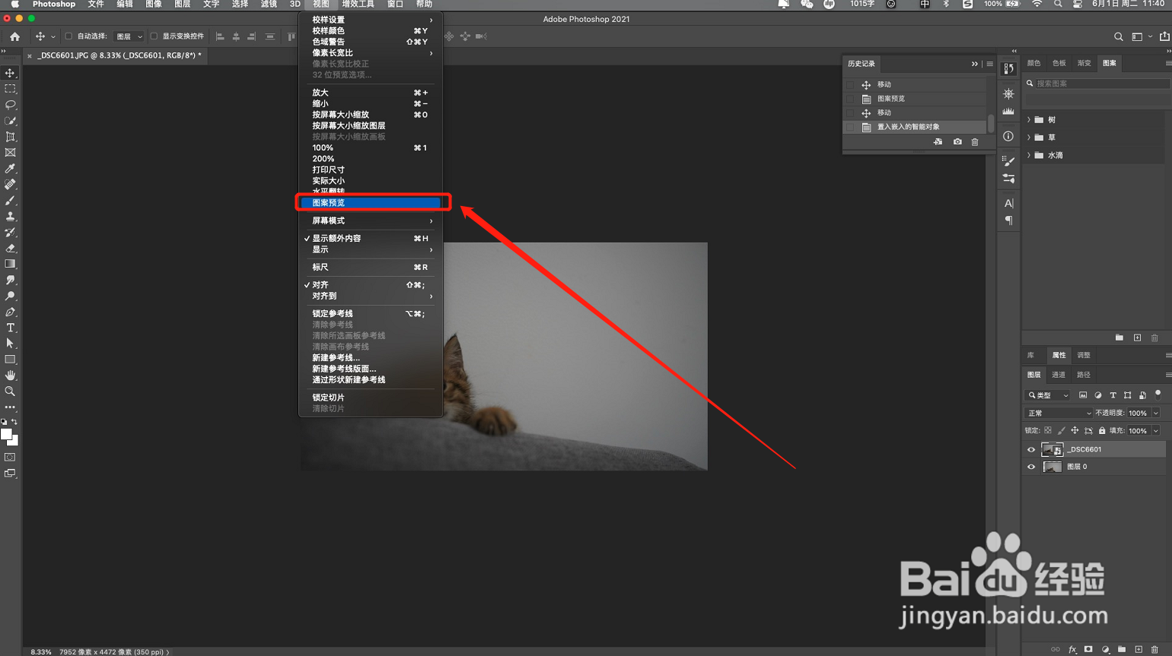Create new group in Patterns panel
Viewport: 1172px width, 656px height.
1119,338
